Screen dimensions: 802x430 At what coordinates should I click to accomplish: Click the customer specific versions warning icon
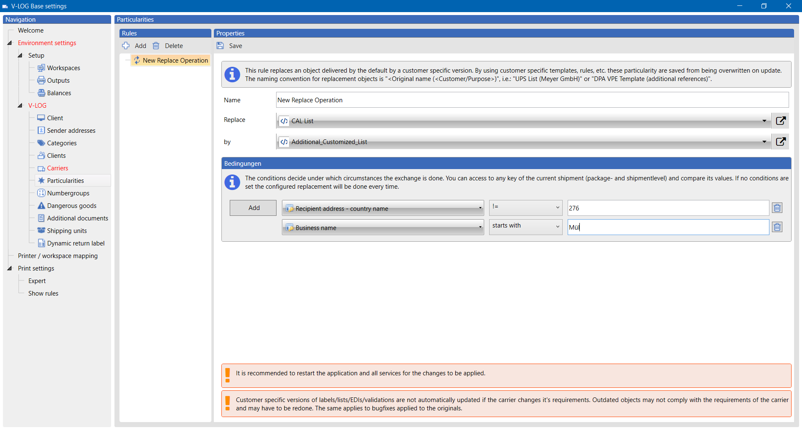pos(227,403)
